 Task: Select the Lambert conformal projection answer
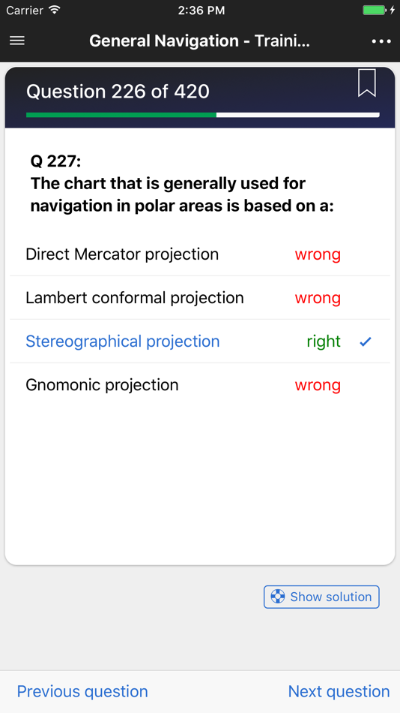[200, 298]
